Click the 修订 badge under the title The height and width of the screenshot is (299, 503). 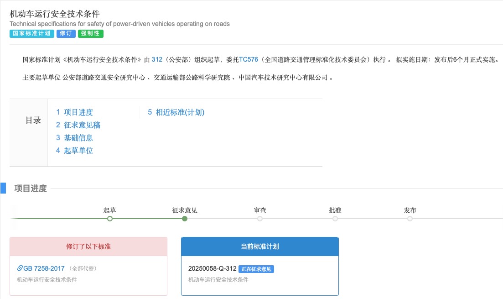click(x=66, y=33)
